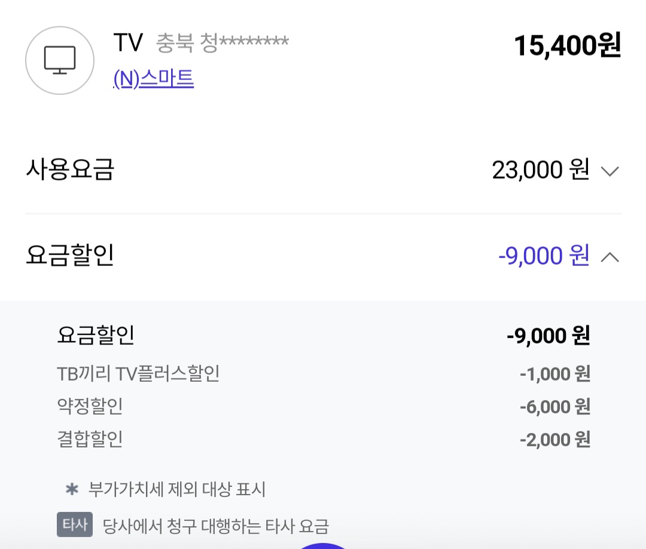
Task: Open the (N)스마트 plan link
Action: coord(154,79)
